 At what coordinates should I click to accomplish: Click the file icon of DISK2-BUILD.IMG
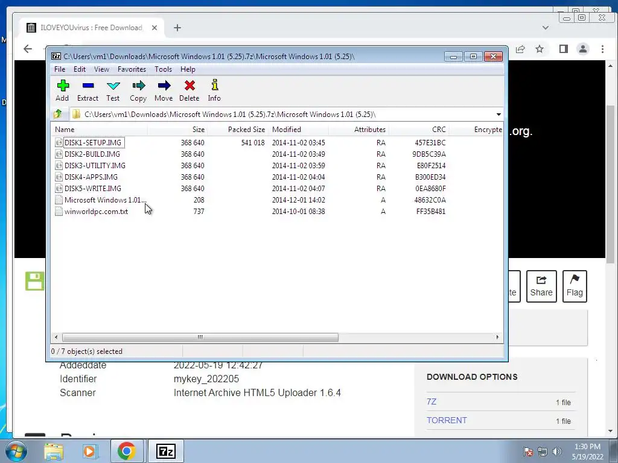click(59, 154)
